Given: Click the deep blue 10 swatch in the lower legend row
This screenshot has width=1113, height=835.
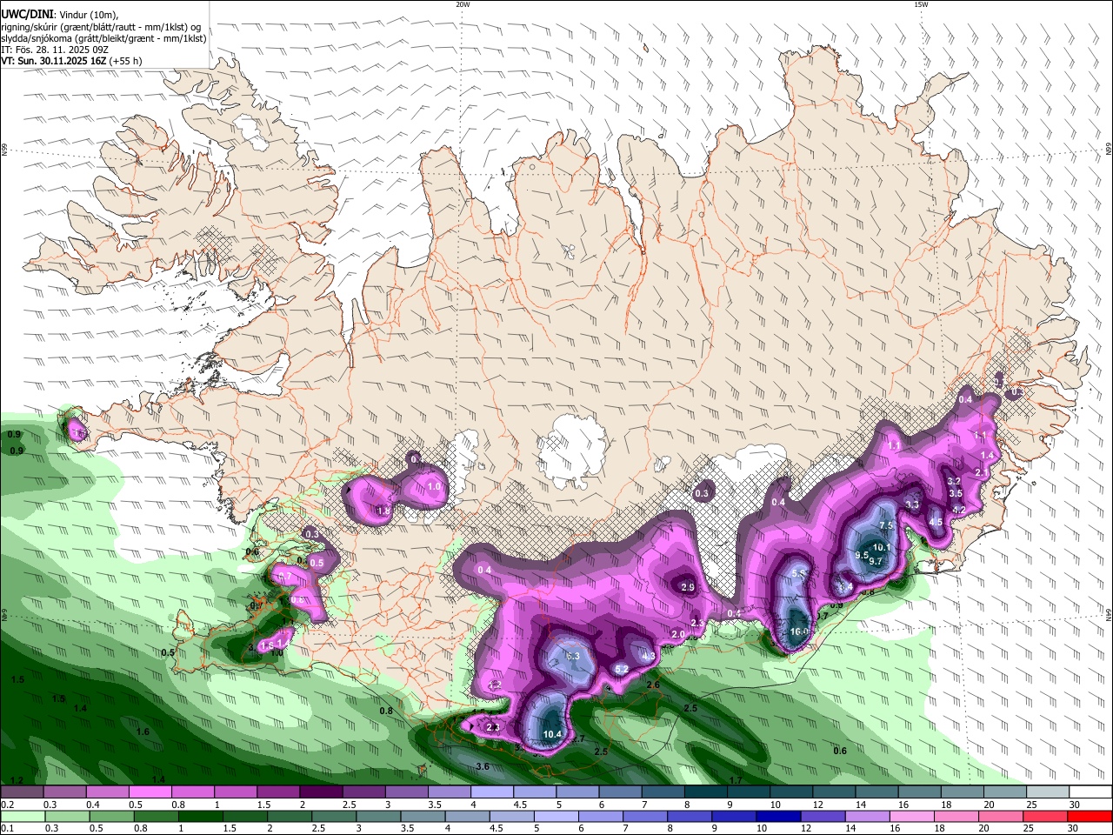Looking at the screenshot, I should (779, 817).
